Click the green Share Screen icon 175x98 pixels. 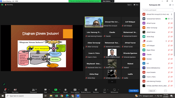click(x=56, y=90)
